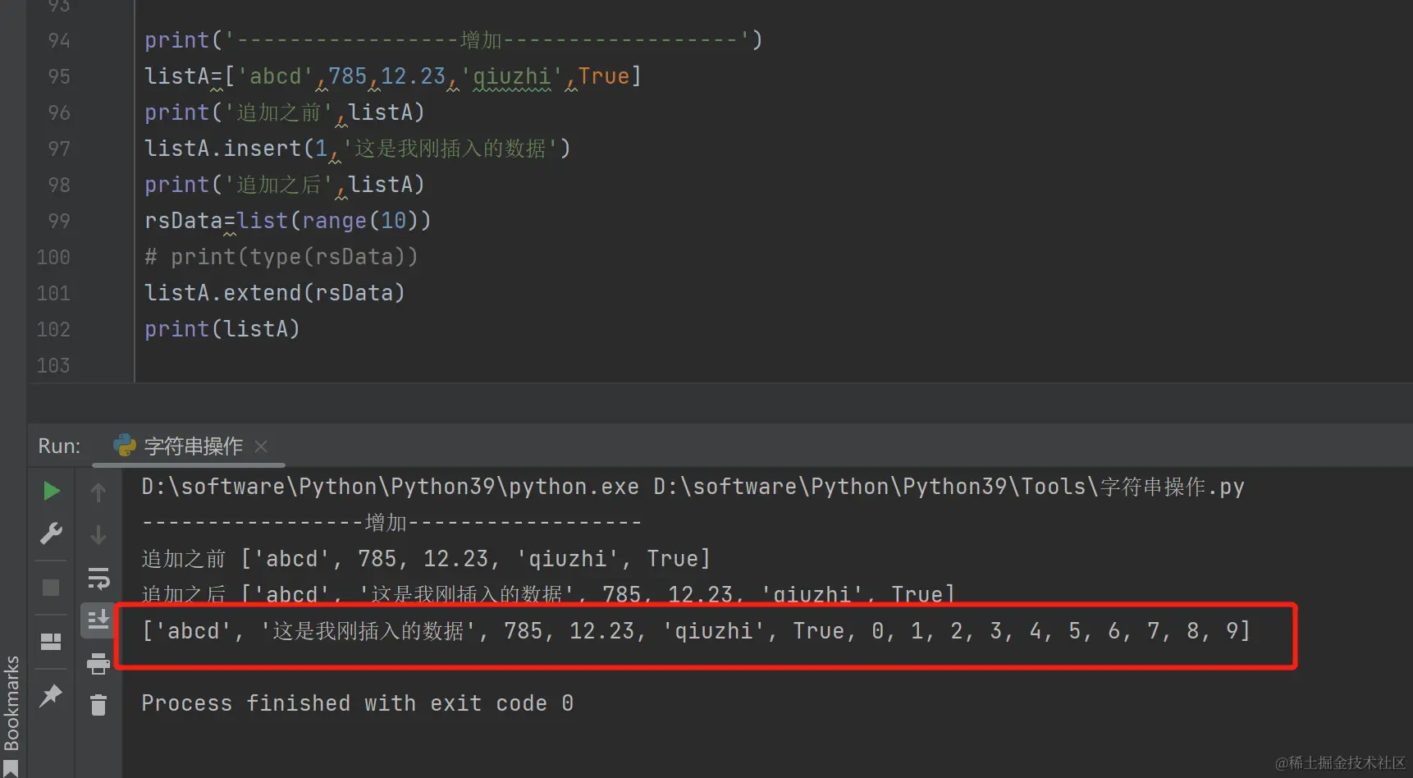Click the rsData=list(range(10)) line
1413x778 pixels.
coord(287,221)
